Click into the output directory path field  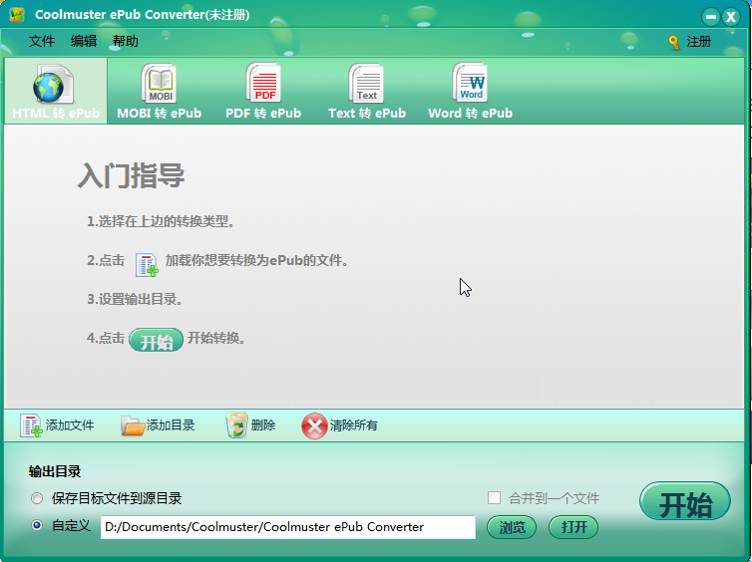pyautogui.click(x=288, y=527)
